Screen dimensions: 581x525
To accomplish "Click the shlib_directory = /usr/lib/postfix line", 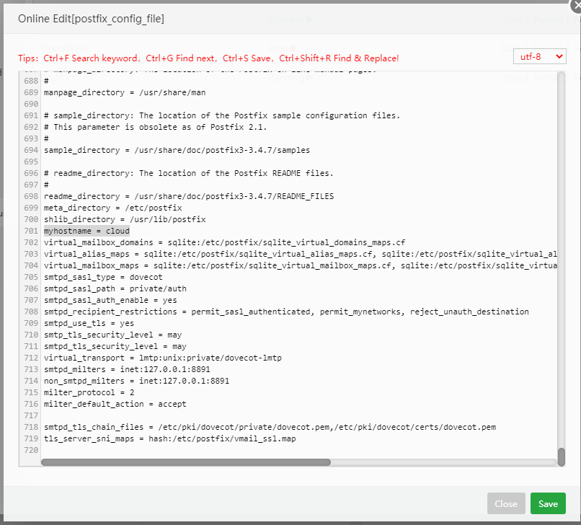I will 125,219.
